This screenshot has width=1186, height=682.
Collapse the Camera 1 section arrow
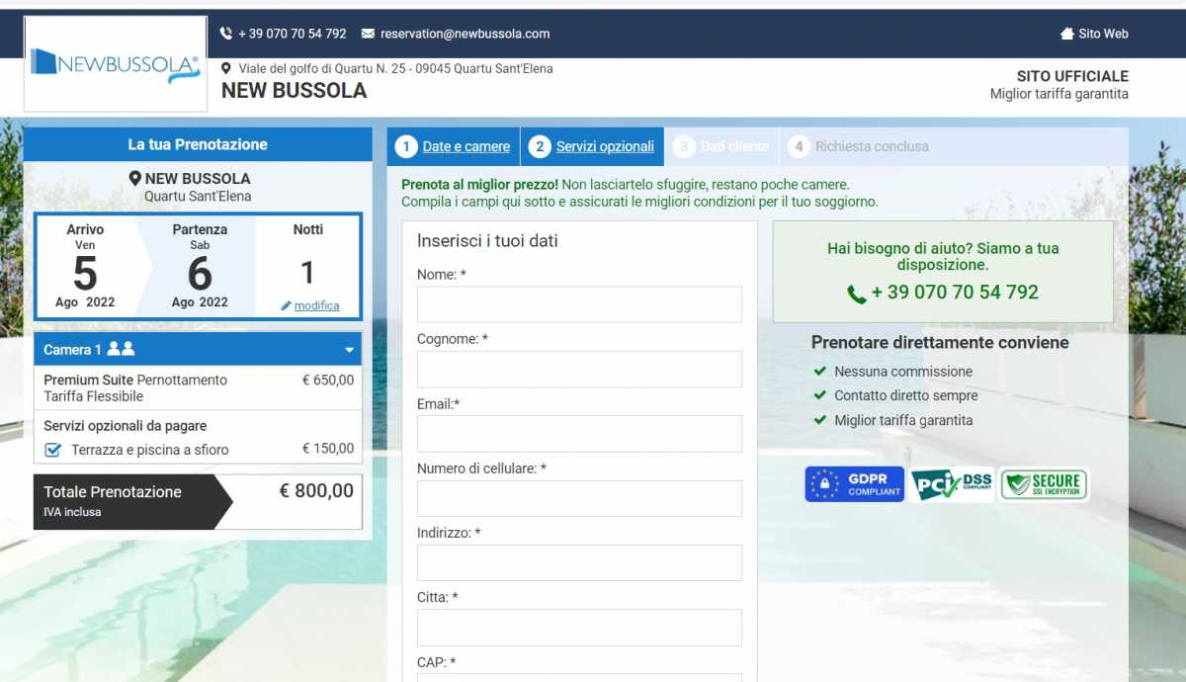(349, 350)
